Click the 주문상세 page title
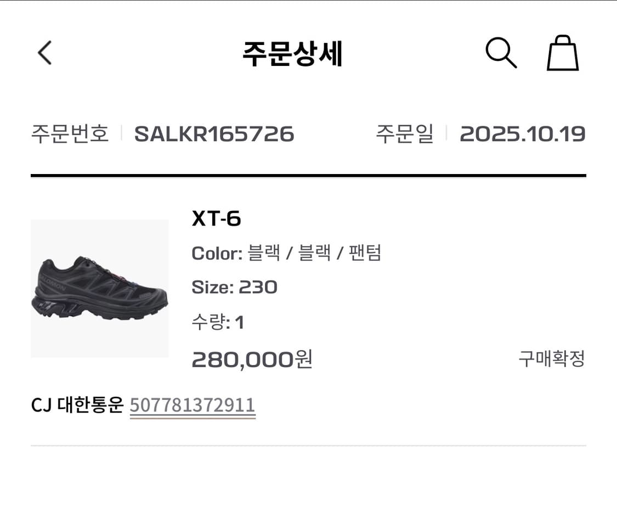 tap(292, 54)
